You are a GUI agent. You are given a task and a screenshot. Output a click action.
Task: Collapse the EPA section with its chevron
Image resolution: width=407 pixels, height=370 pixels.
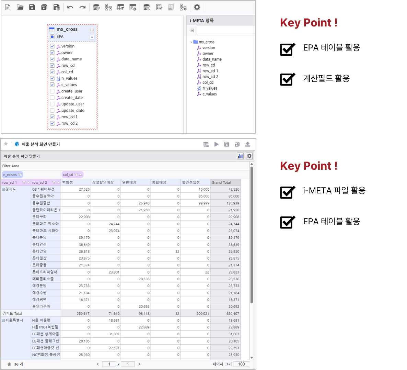click(92, 36)
